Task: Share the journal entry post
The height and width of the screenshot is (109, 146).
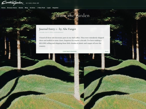Action: click(107, 51)
